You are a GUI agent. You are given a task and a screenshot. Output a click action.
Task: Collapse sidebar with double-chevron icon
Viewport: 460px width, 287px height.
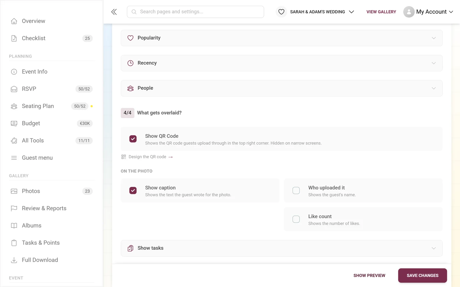pos(114,12)
